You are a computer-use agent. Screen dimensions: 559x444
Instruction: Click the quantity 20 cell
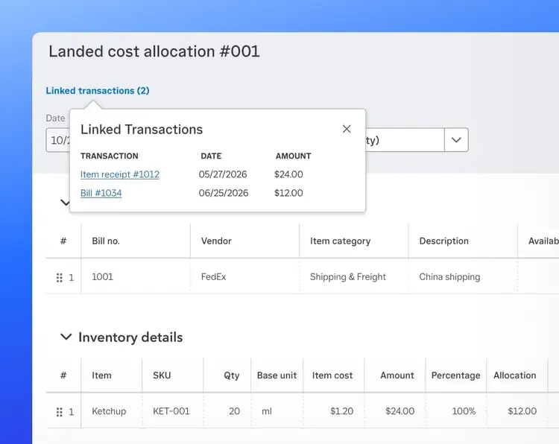tap(227, 411)
